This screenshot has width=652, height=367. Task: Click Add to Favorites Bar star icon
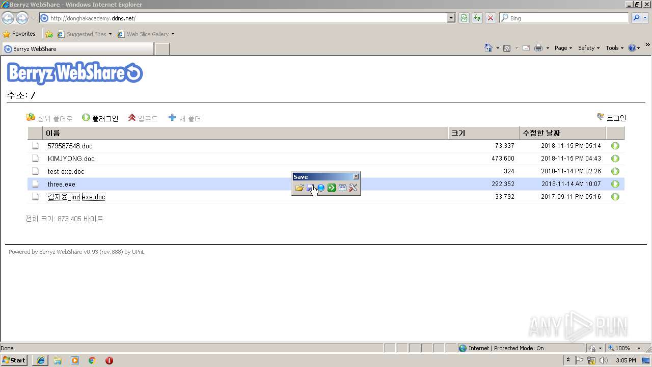pyautogui.click(x=49, y=34)
